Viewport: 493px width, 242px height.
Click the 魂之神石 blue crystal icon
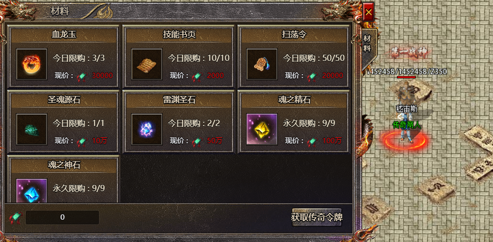pyautogui.click(x=31, y=191)
